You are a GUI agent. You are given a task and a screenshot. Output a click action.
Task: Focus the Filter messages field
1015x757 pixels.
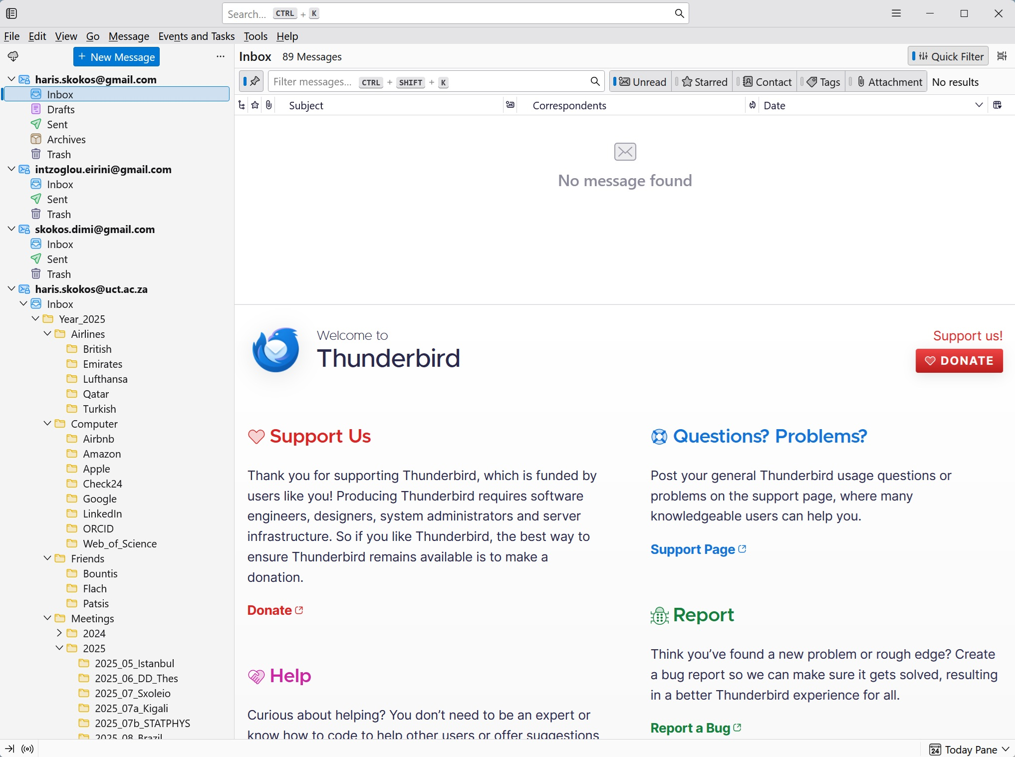436,81
